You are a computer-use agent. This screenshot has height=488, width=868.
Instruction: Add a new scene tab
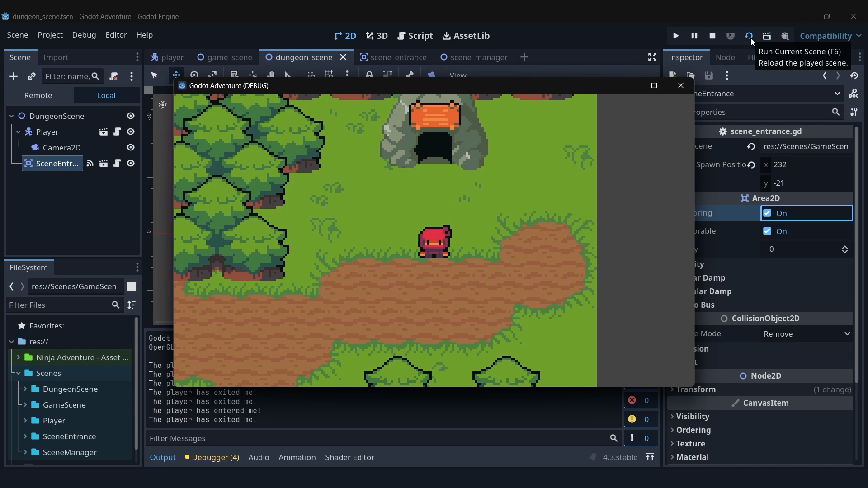pos(524,57)
